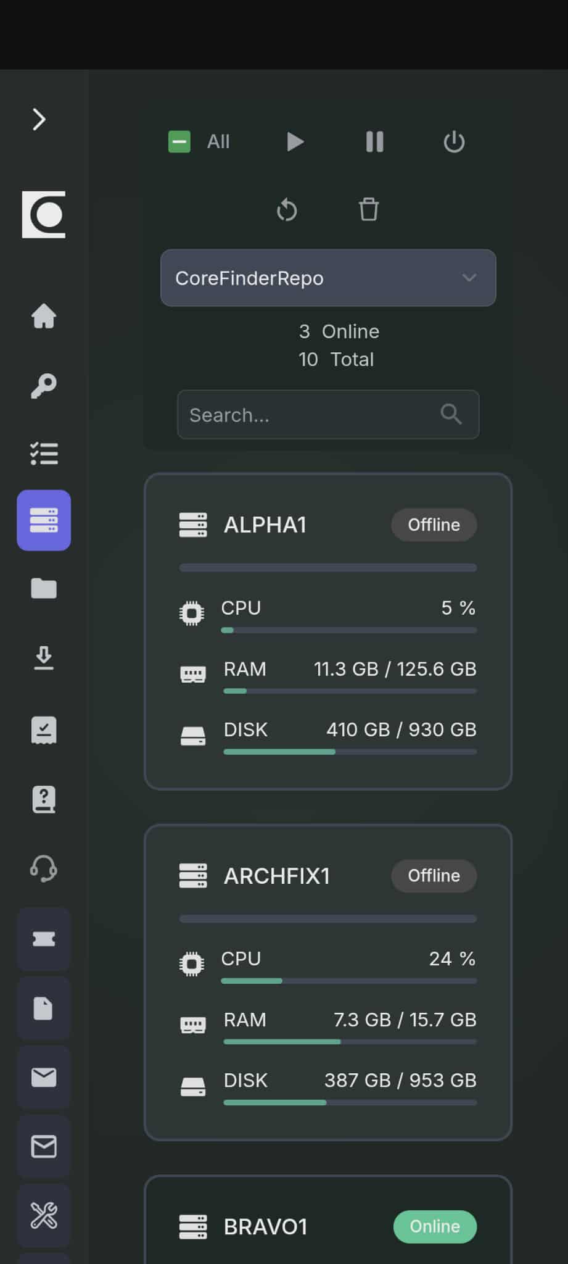Toggle the All selection checkbox
This screenshot has height=1264, width=568.
tap(178, 141)
